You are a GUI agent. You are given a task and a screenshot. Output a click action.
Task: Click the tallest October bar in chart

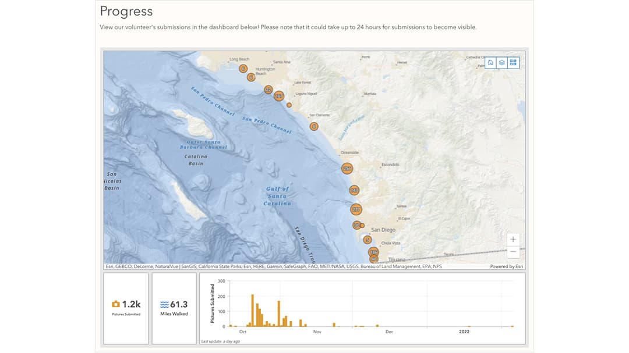point(252,311)
